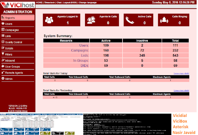Screen dimensions: 198x135
Task: Open the Admin gear icon
Action: [3, 78]
